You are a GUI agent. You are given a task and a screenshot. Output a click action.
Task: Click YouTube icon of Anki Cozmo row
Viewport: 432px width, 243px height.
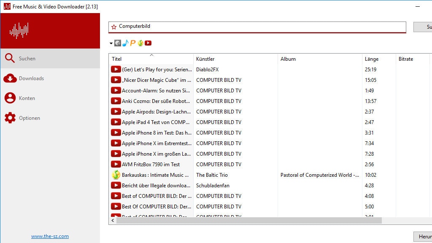click(x=116, y=101)
